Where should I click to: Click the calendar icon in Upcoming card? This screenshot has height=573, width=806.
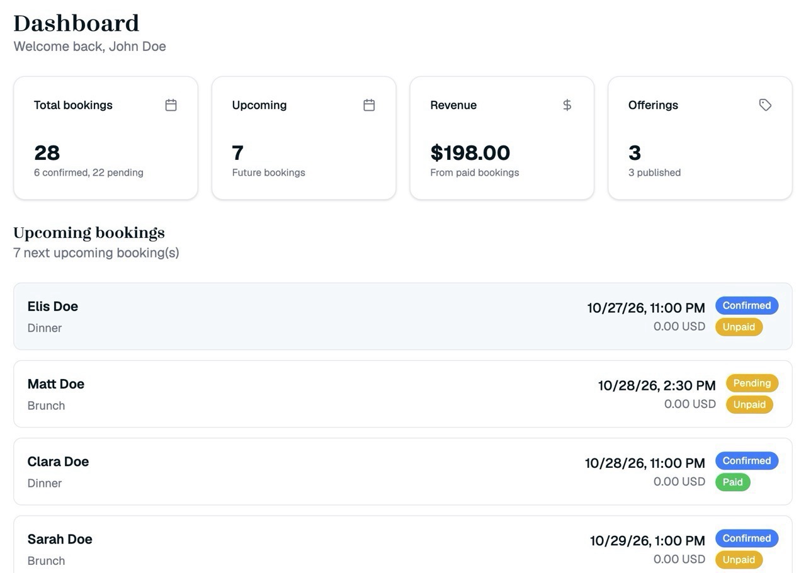[x=369, y=105]
